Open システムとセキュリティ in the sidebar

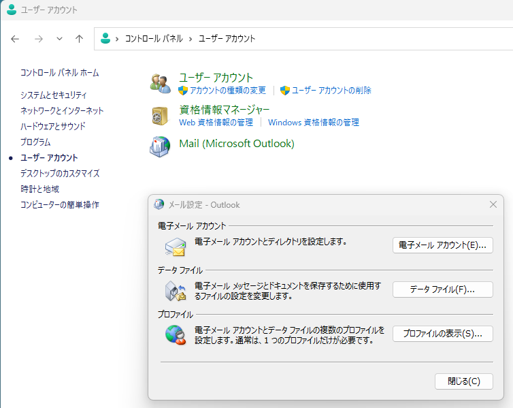coord(53,95)
